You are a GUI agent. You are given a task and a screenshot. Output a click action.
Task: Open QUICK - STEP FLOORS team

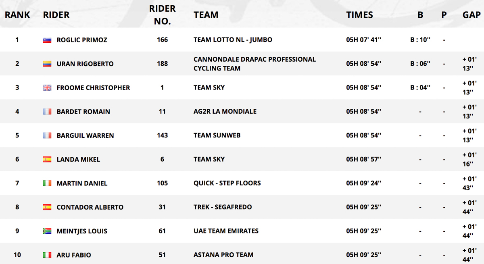227,183
